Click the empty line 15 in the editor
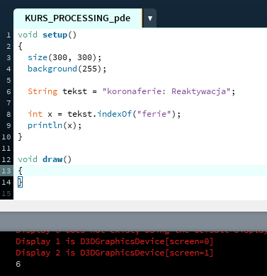The height and width of the screenshot is (276, 267). pyautogui.click(x=140, y=193)
